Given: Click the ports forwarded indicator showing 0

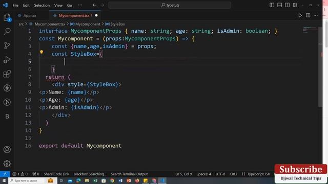Looking at the screenshot, I should [36, 174].
